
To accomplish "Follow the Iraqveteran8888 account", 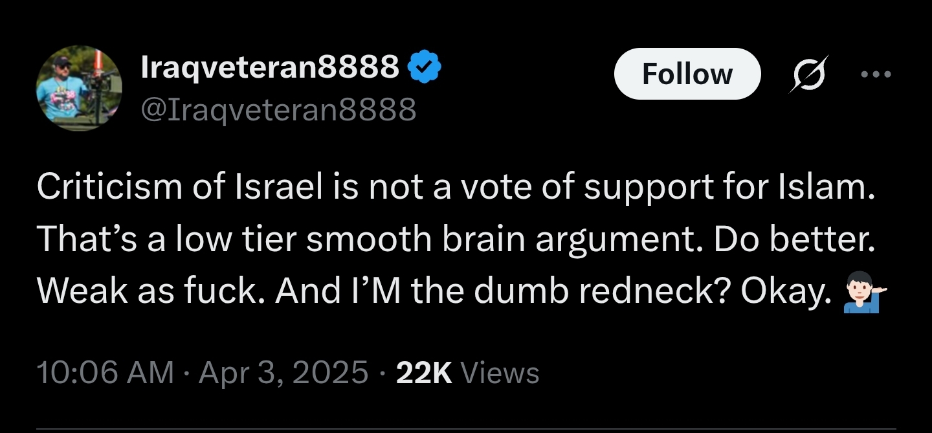I will [x=687, y=74].
